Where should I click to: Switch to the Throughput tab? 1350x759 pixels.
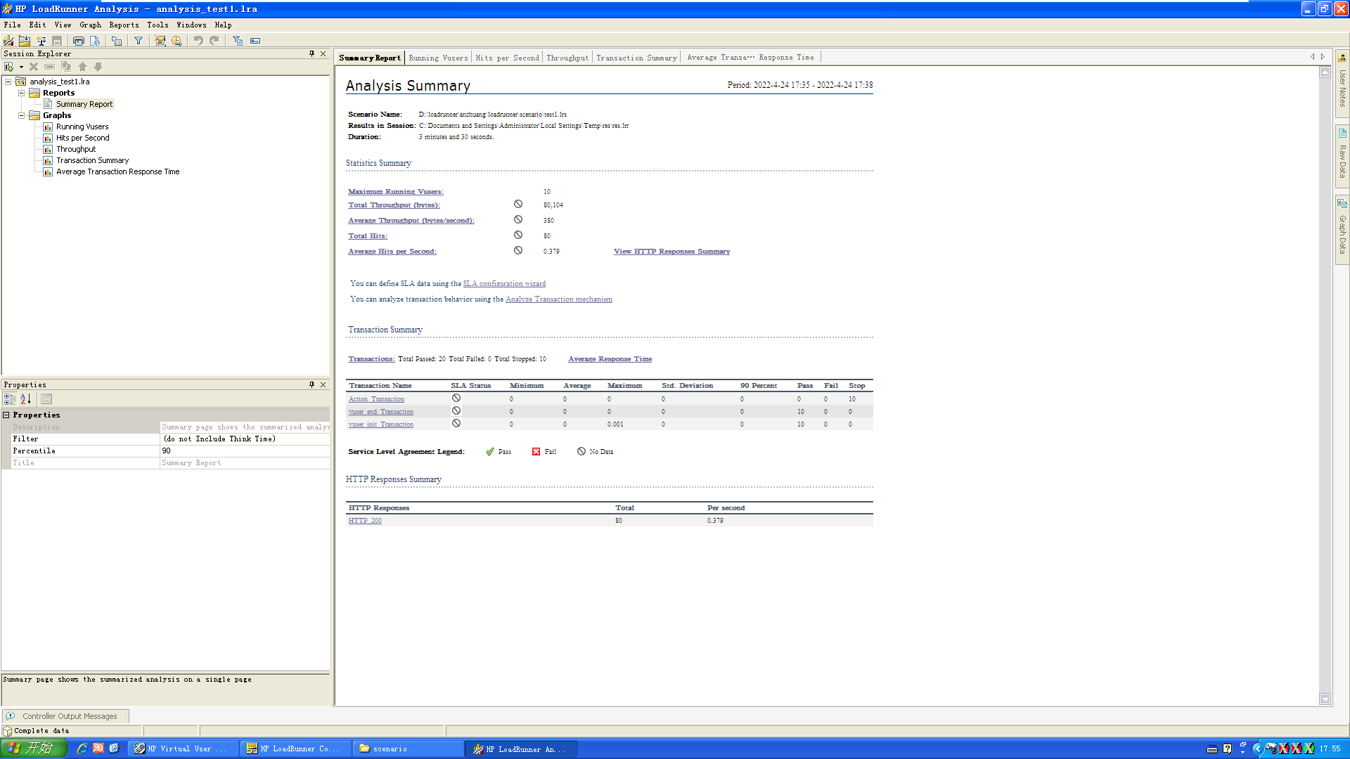click(567, 58)
